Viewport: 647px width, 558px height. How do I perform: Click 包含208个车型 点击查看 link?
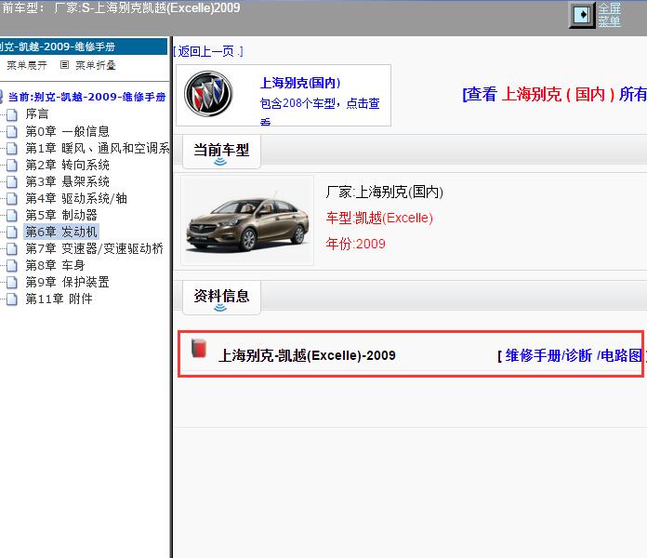[x=320, y=110]
